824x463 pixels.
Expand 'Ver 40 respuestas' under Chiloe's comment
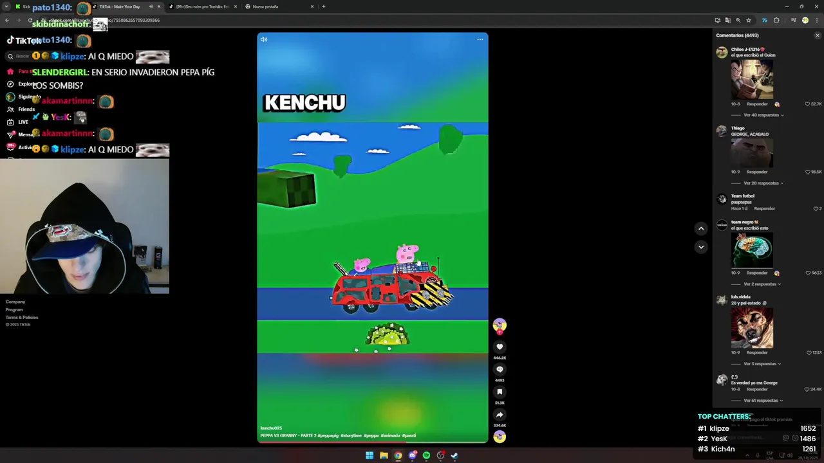coord(763,115)
